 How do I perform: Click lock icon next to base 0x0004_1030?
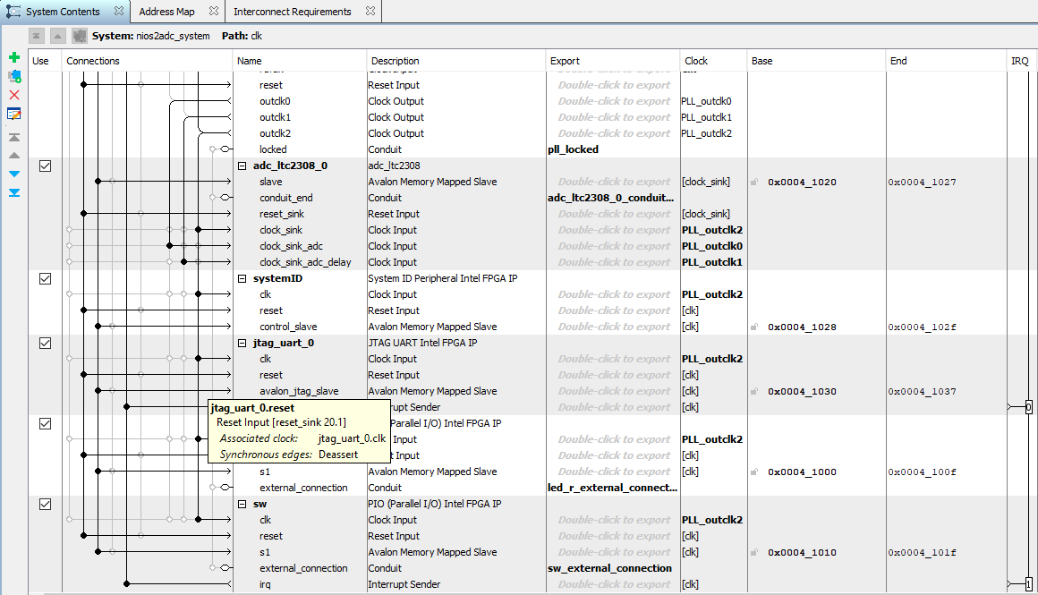tap(754, 391)
